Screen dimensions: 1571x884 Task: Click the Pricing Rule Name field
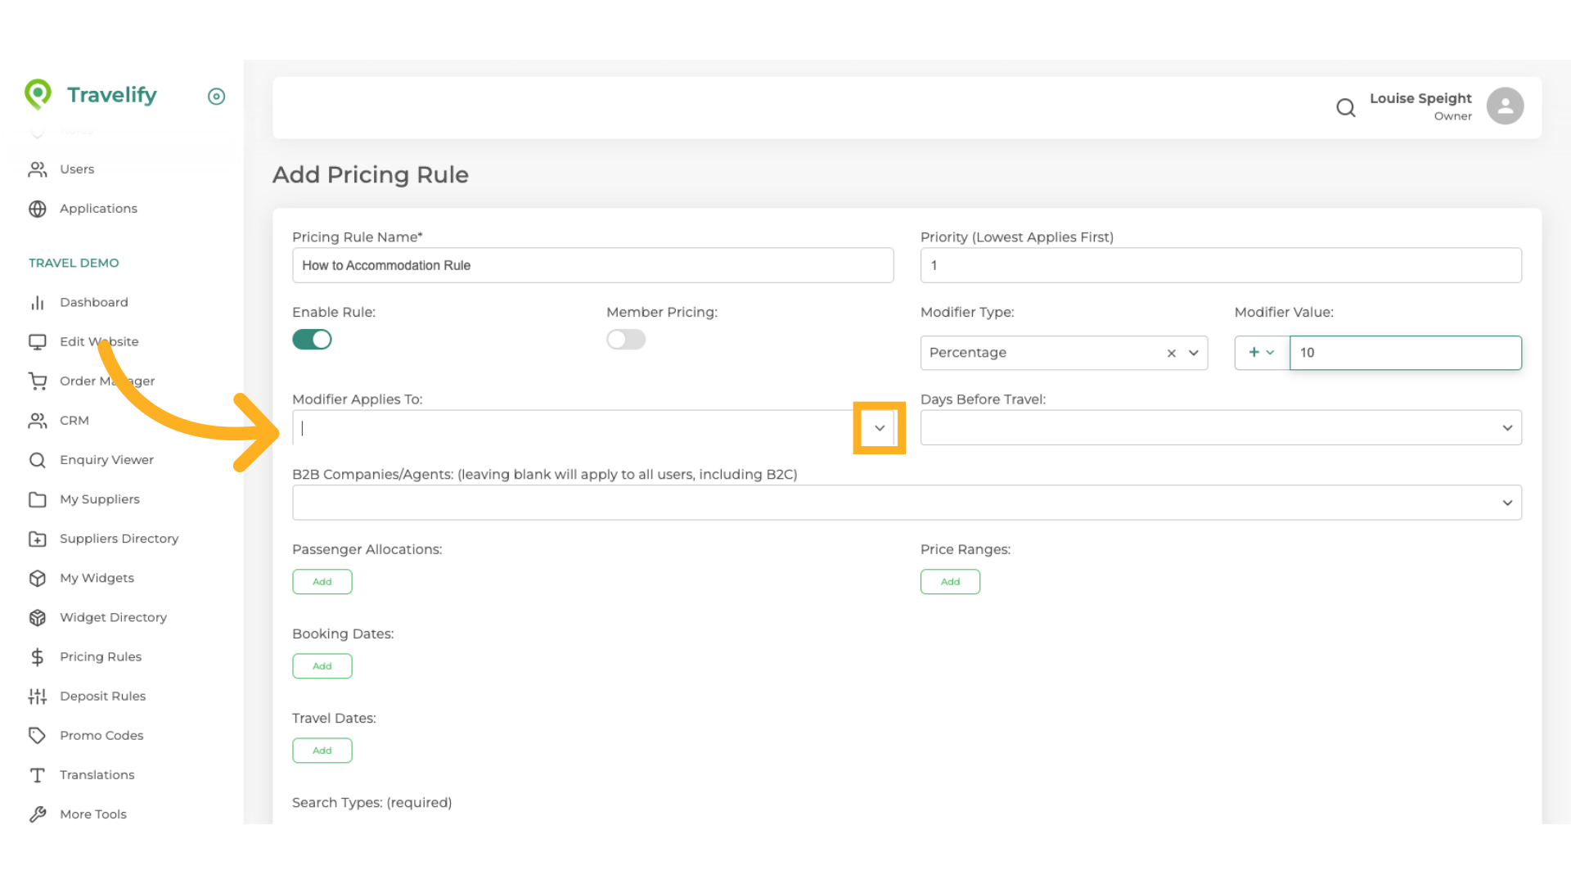click(592, 265)
